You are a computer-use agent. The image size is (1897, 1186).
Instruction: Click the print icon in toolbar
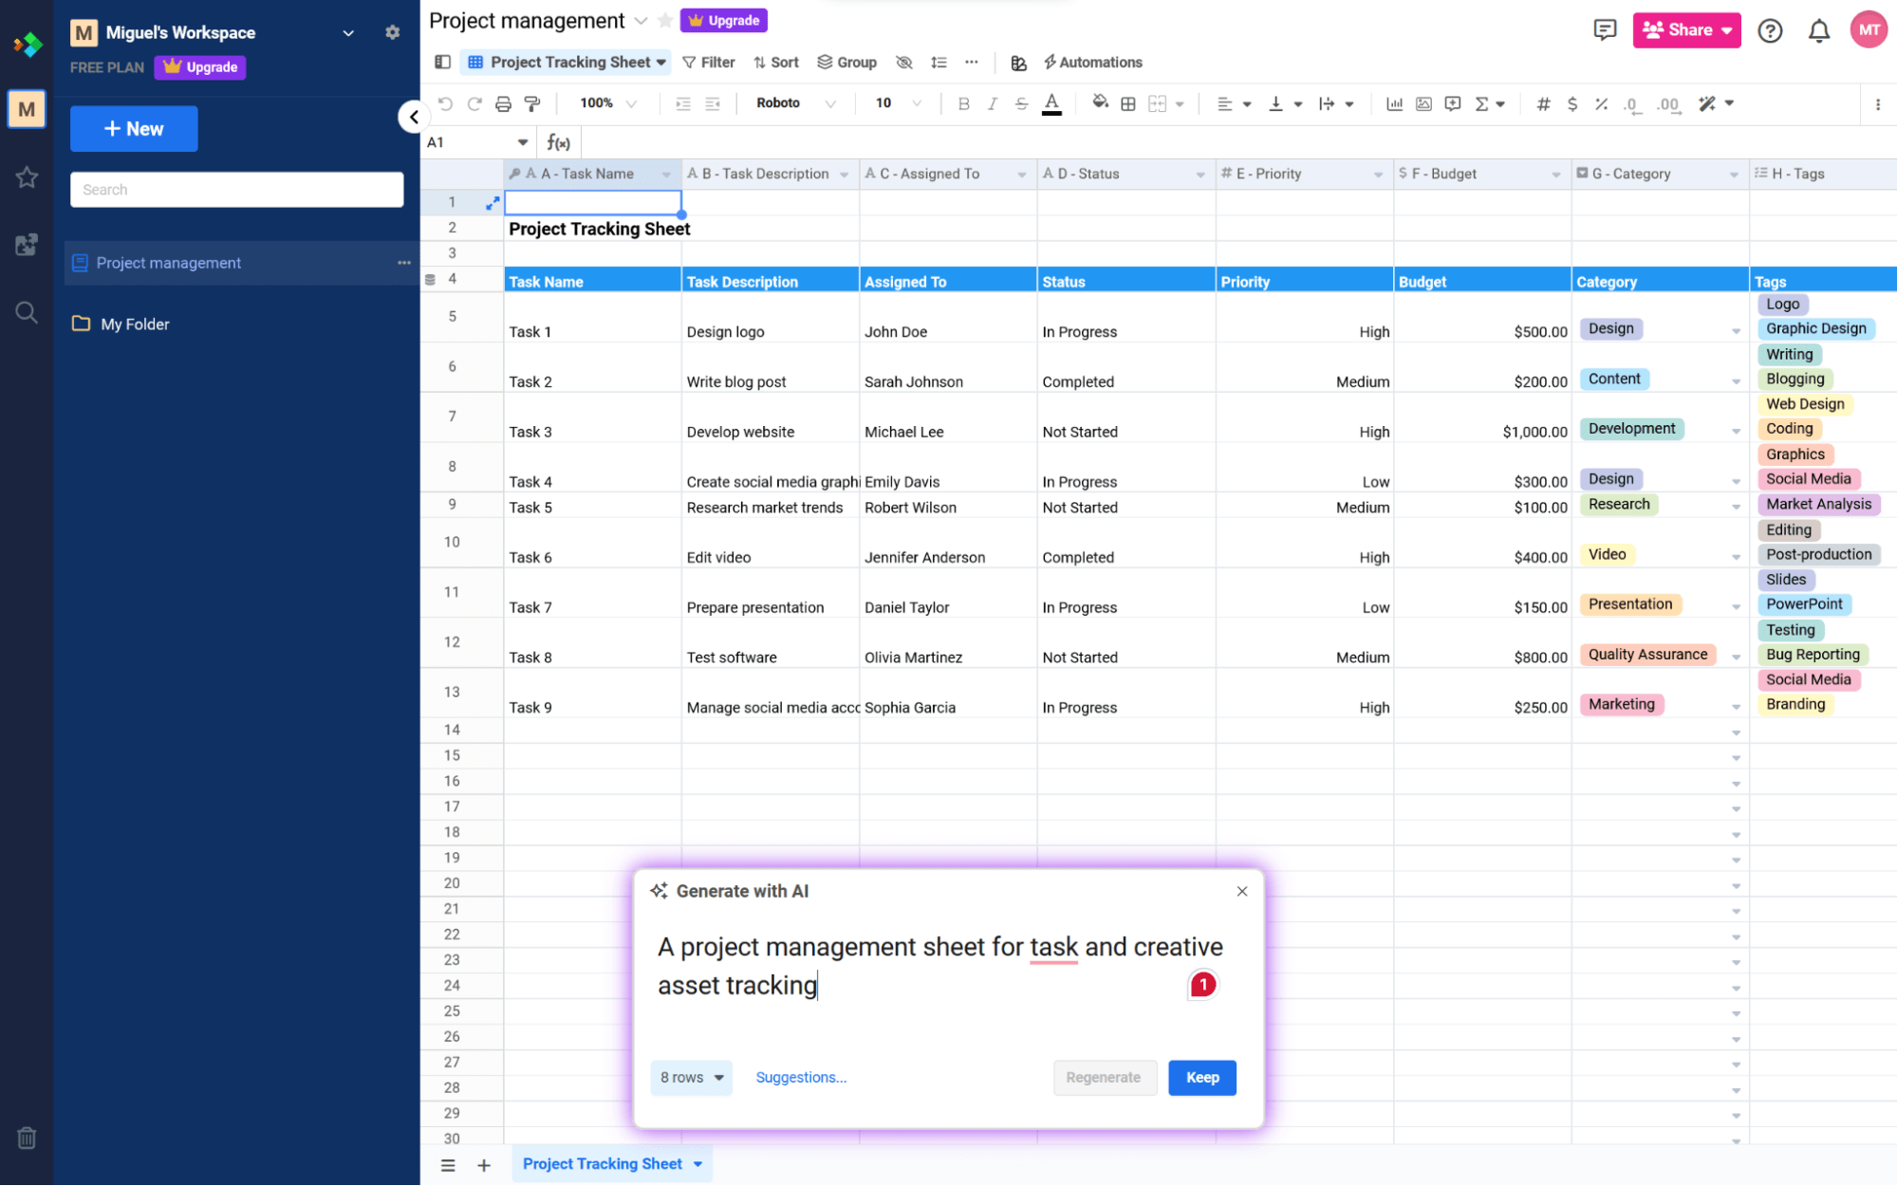[503, 103]
